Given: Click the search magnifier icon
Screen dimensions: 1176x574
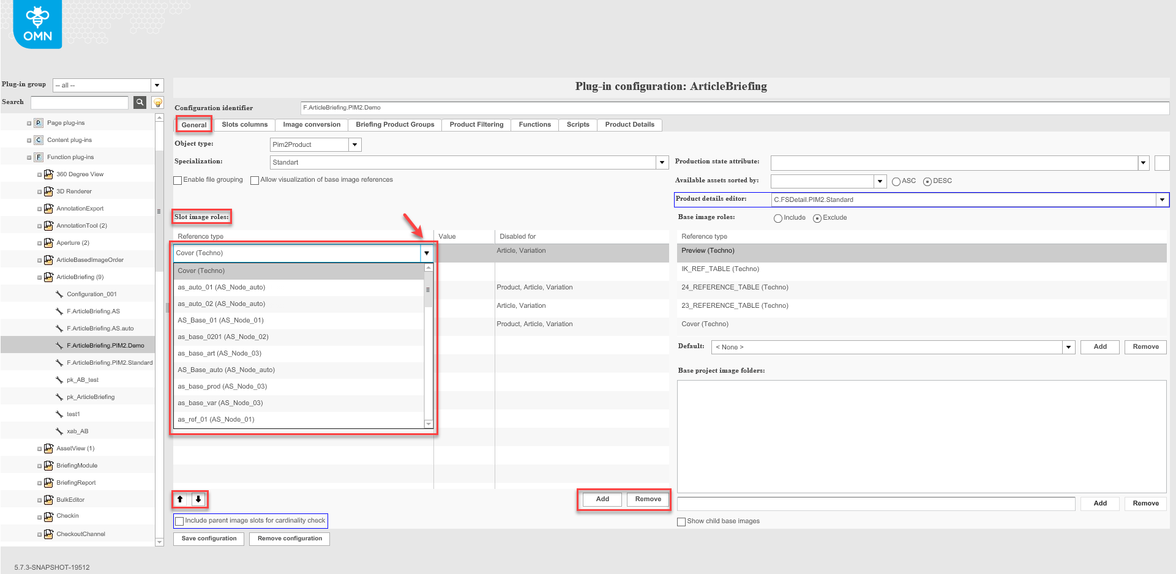Looking at the screenshot, I should click(x=140, y=102).
